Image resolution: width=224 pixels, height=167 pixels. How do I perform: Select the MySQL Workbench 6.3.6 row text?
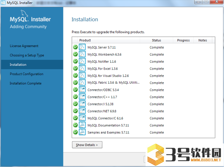(x=105, y=55)
